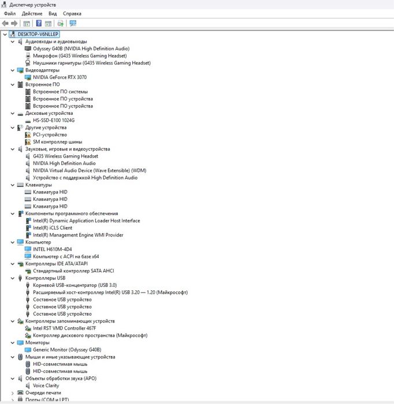Viewport: 394px width, 404px height.
Task: Collapse the Мониторы category
Action: click(12, 343)
